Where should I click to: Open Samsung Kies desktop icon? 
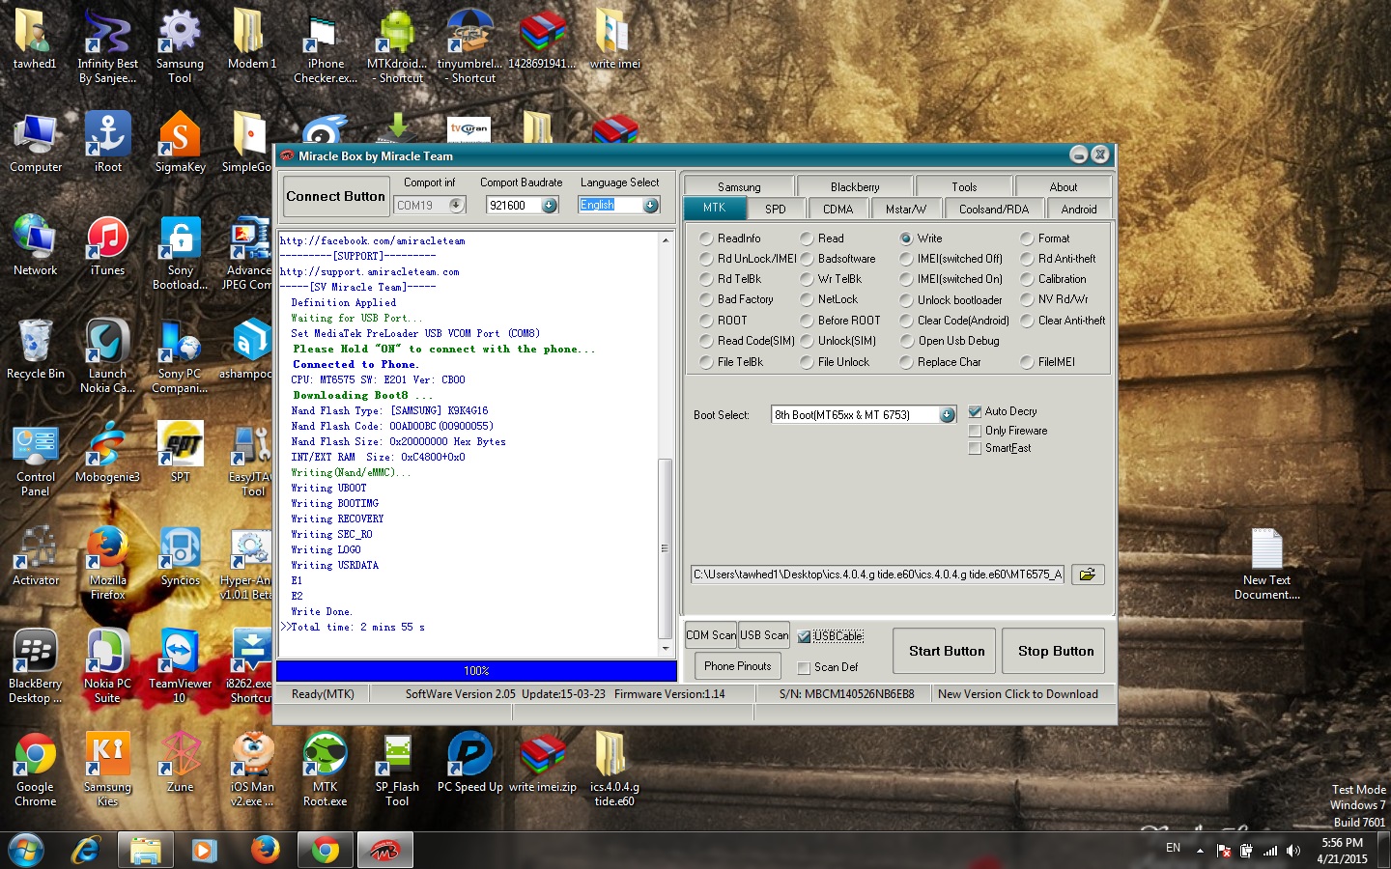tap(107, 770)
